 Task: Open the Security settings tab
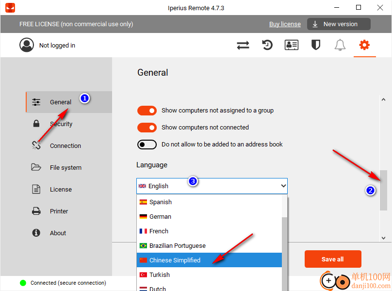click(x=69, y=124)
